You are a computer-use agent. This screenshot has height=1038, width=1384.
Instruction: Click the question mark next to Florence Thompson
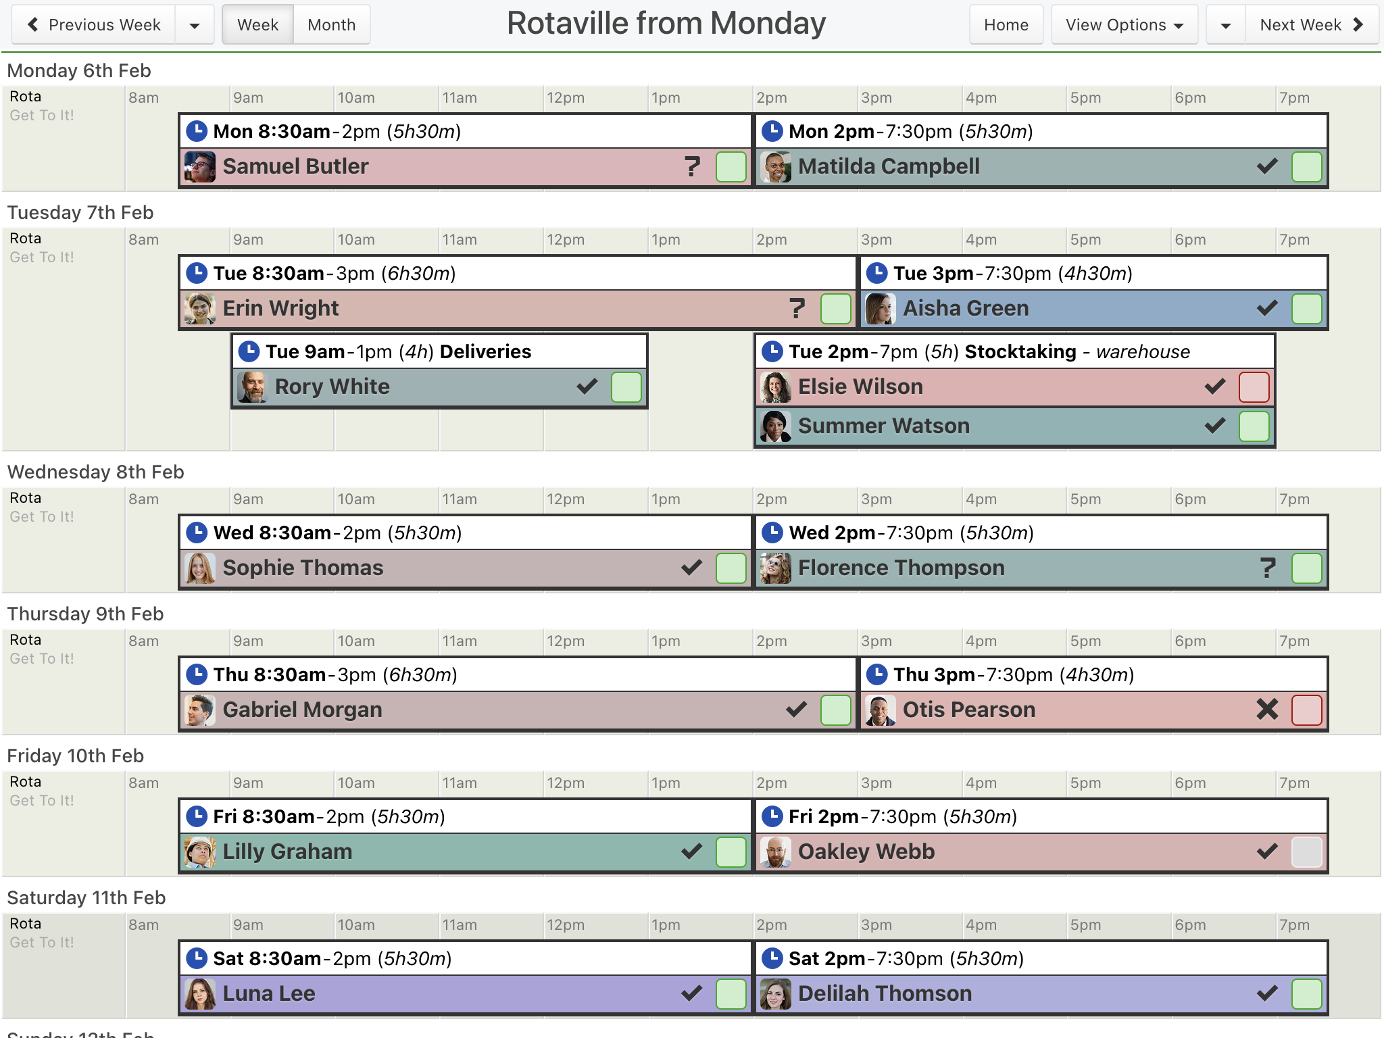pyautogui.click(x=1268, y=568)
